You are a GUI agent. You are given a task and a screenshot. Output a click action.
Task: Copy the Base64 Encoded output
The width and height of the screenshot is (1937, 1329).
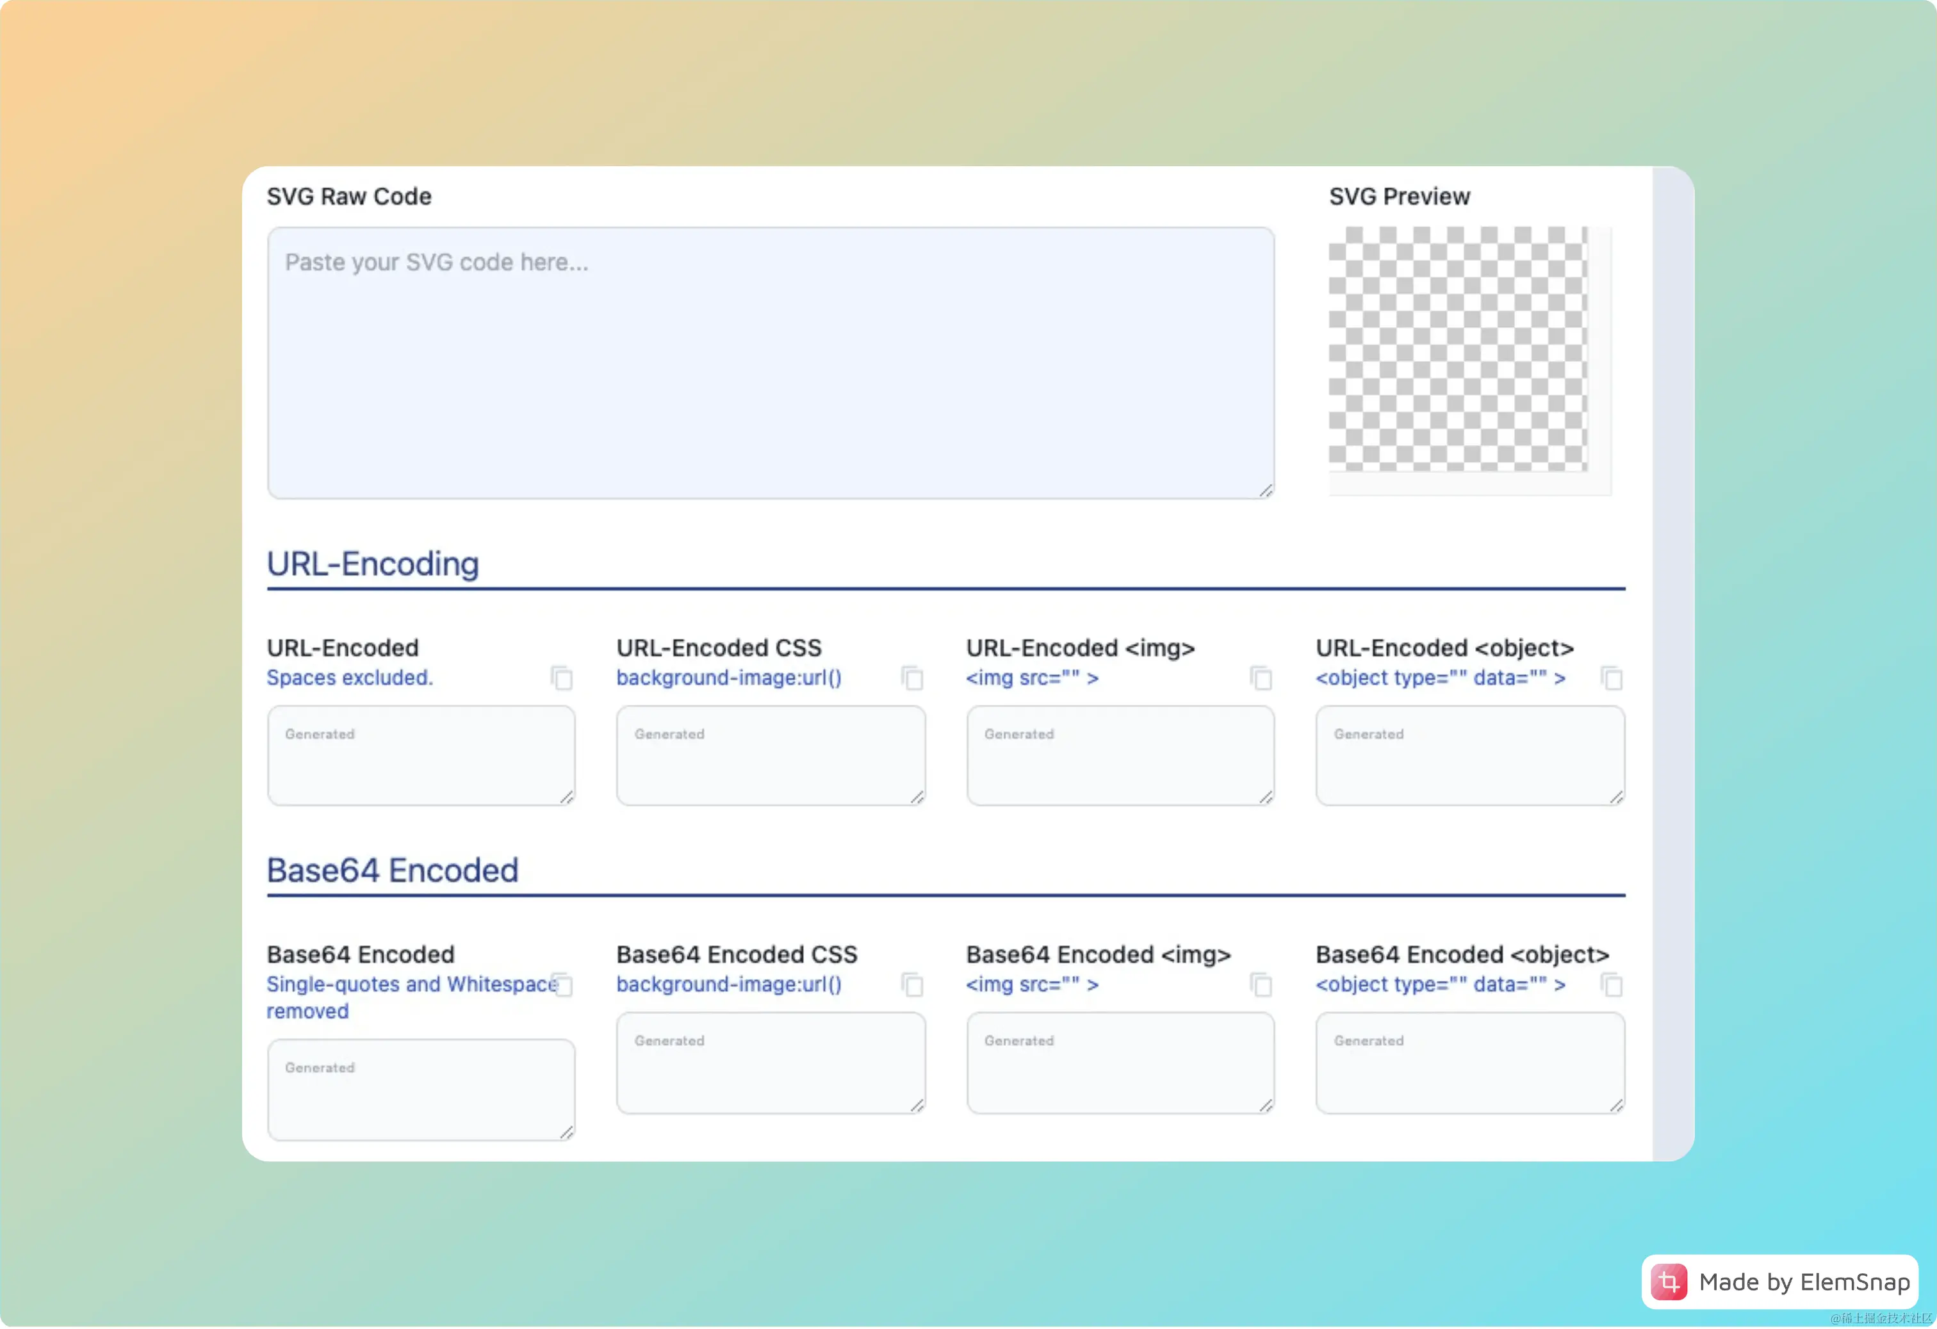[564, 985]
